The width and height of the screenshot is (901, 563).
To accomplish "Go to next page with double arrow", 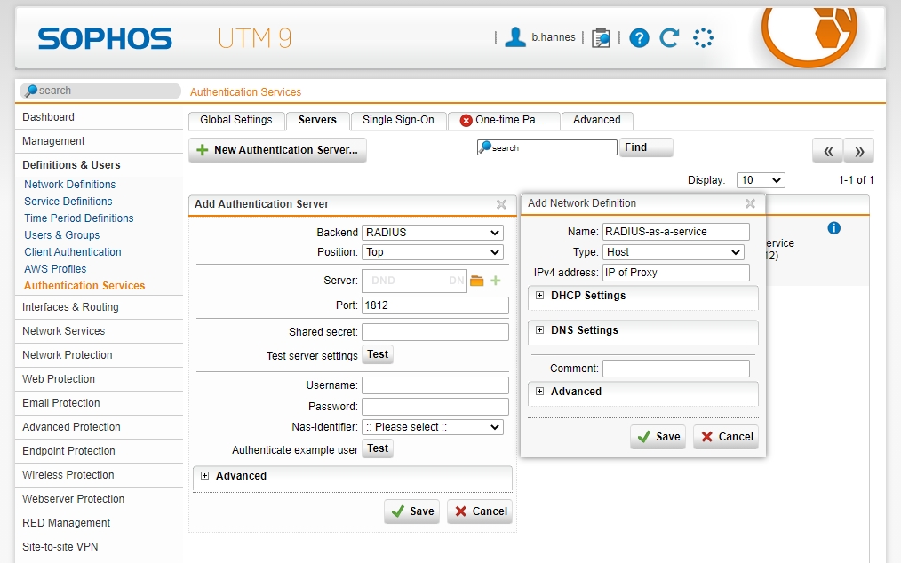I will pyautogui.click(x=858, y=151).
